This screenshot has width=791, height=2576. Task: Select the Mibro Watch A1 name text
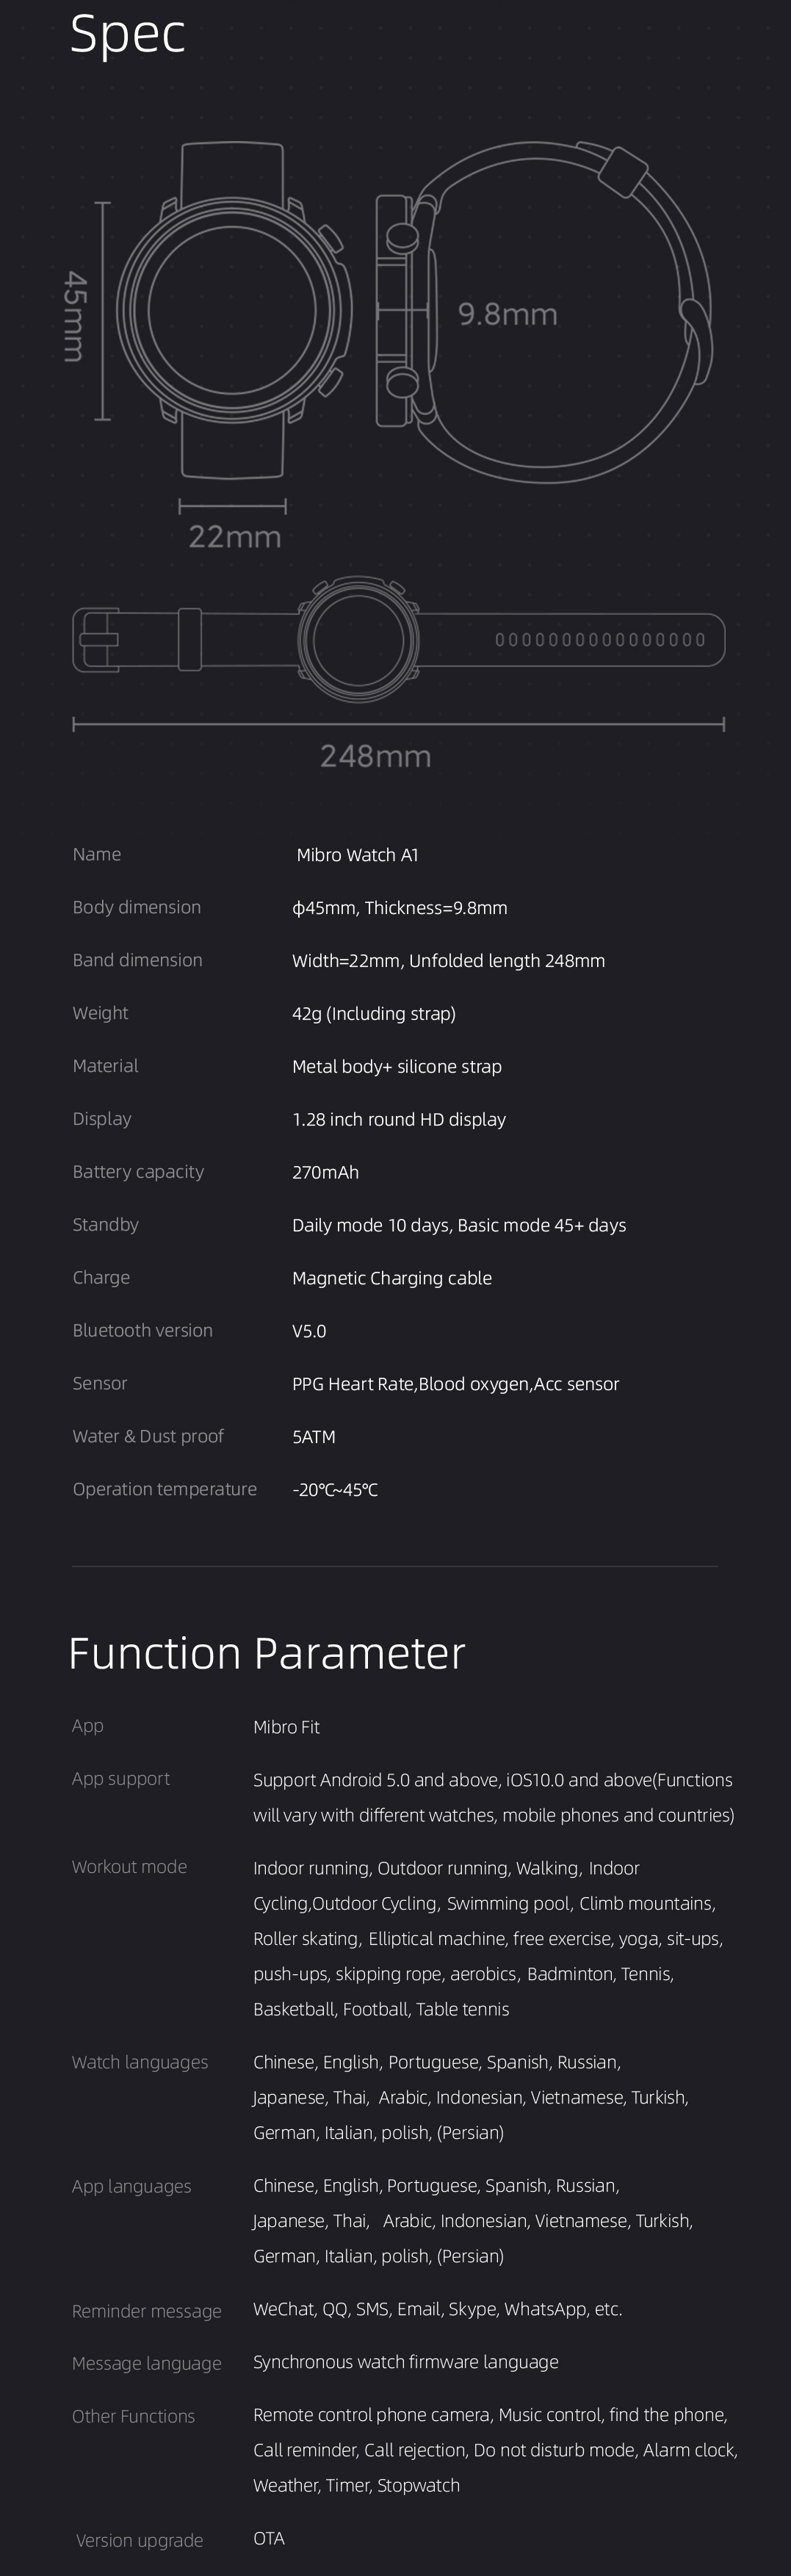357,855
